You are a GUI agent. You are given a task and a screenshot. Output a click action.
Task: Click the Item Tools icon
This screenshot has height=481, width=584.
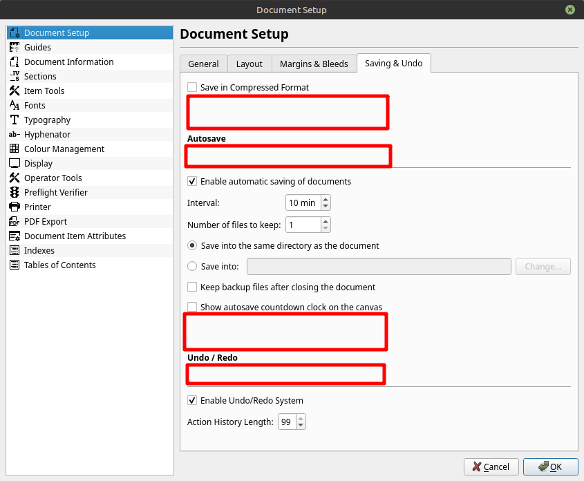(14, 91)
